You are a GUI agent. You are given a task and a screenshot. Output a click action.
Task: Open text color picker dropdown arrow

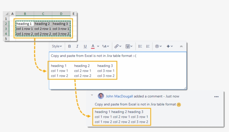(98, 46)
